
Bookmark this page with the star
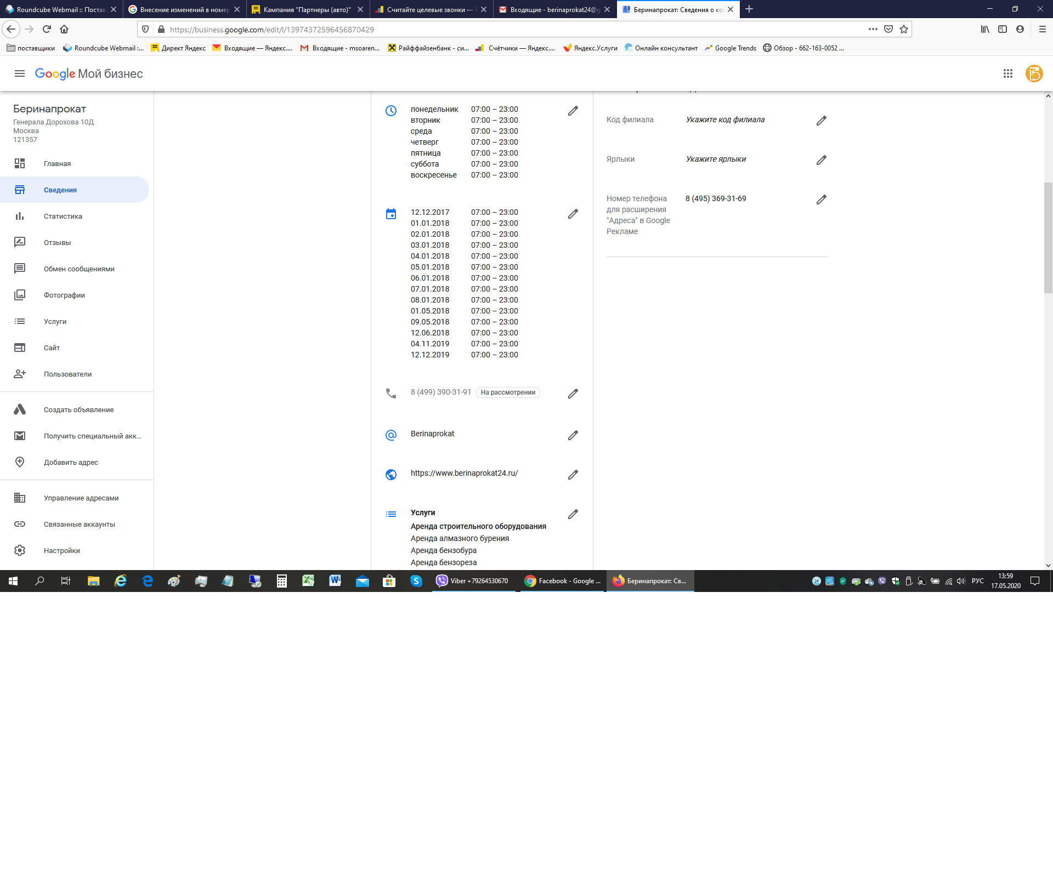[904, 29]
